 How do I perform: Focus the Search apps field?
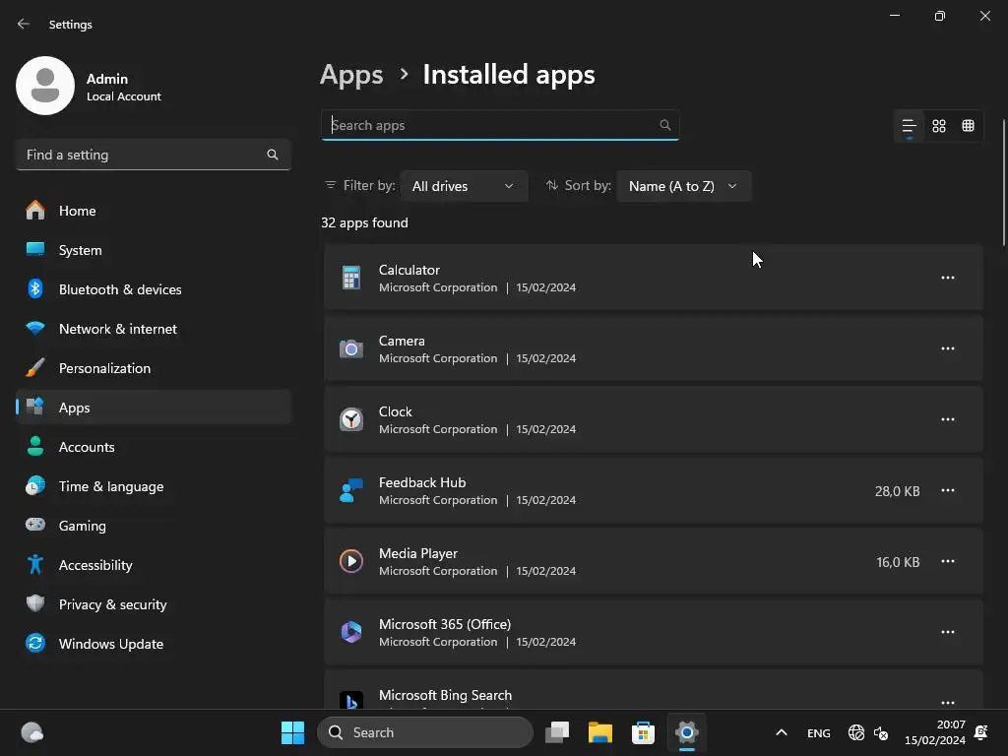[x=492, y=125]
